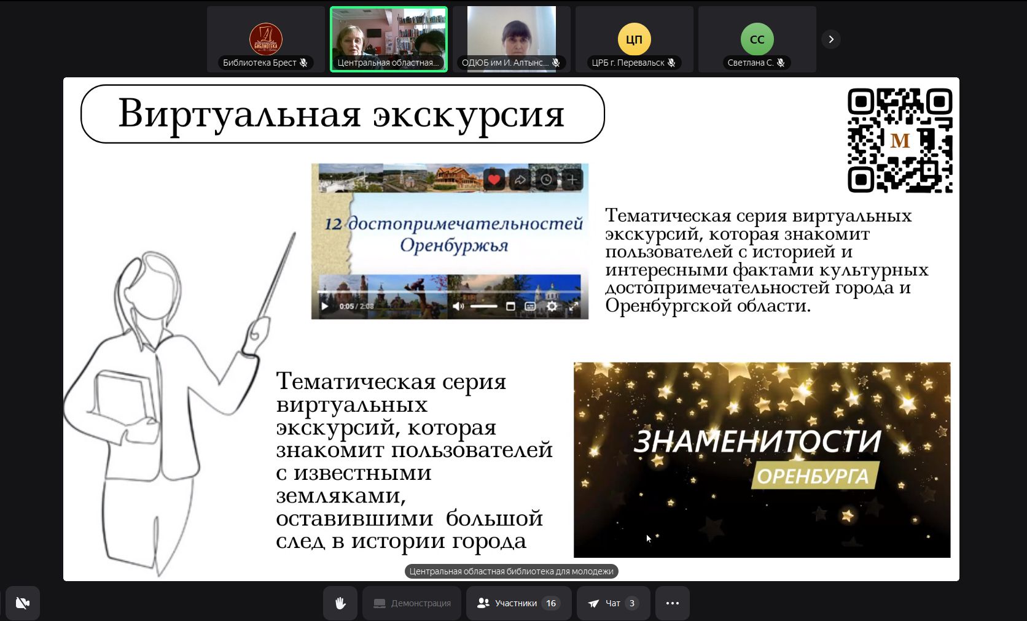
Task: Show next participants with the arrow
Action: 830,39
